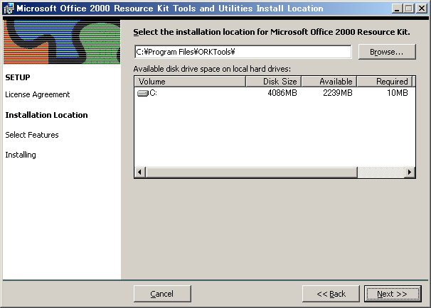
Task: Click the left arrow of the horizontal scrollbar
Action: (139, 172)
